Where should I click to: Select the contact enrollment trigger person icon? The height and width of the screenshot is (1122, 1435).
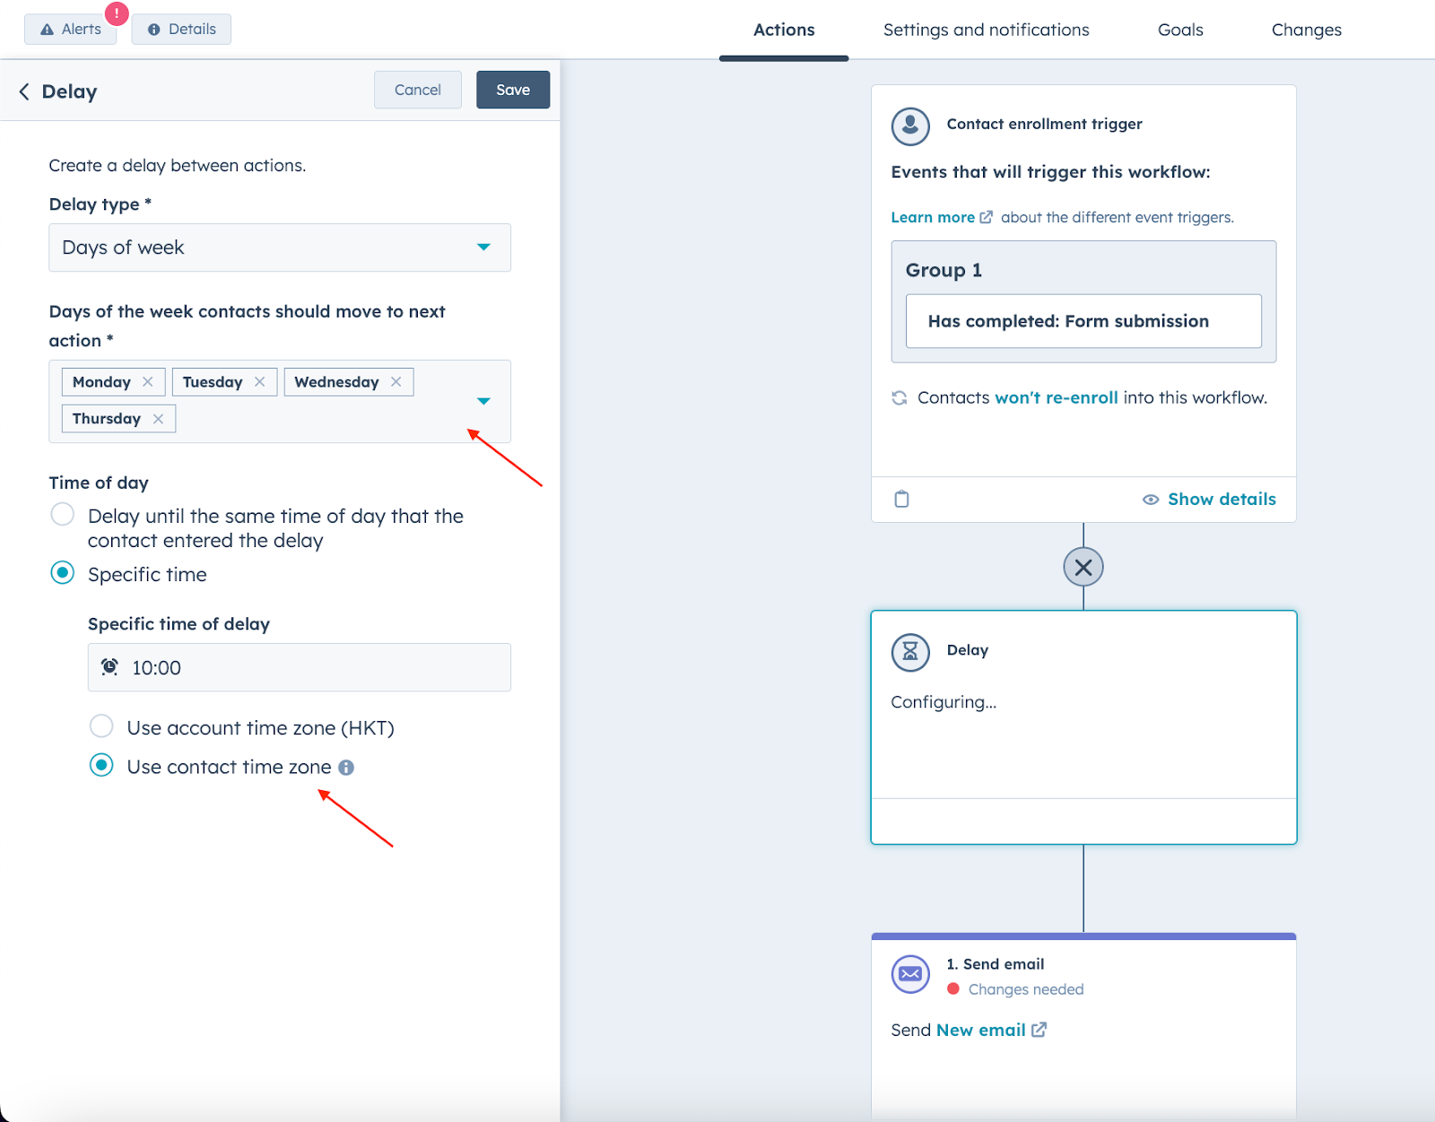910,126
